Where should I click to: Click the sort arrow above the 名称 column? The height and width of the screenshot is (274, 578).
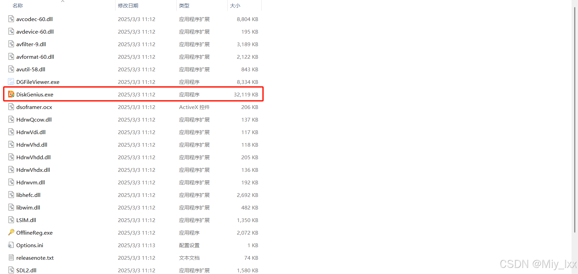pos(63,1)
